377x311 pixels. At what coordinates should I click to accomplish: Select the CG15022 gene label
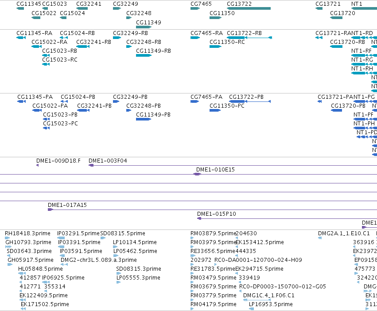44,13
